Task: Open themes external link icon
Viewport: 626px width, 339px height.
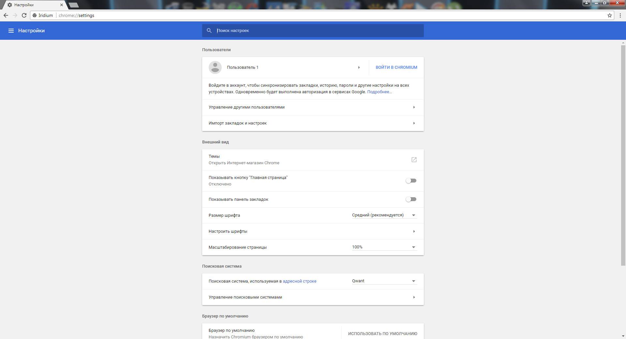Action: (x=414, y=160)
